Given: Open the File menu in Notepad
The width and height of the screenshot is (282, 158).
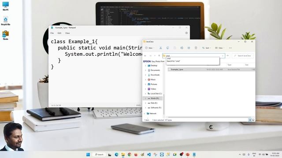Looking at the screenshot, I should coord(52,33).
